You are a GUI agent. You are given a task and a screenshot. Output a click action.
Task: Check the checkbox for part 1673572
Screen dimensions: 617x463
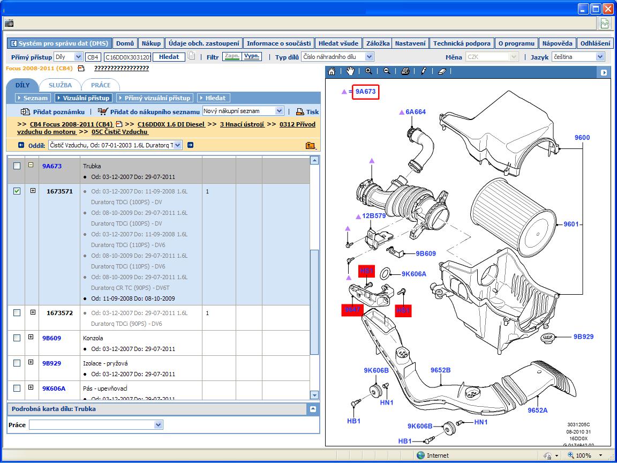[17, 313]
